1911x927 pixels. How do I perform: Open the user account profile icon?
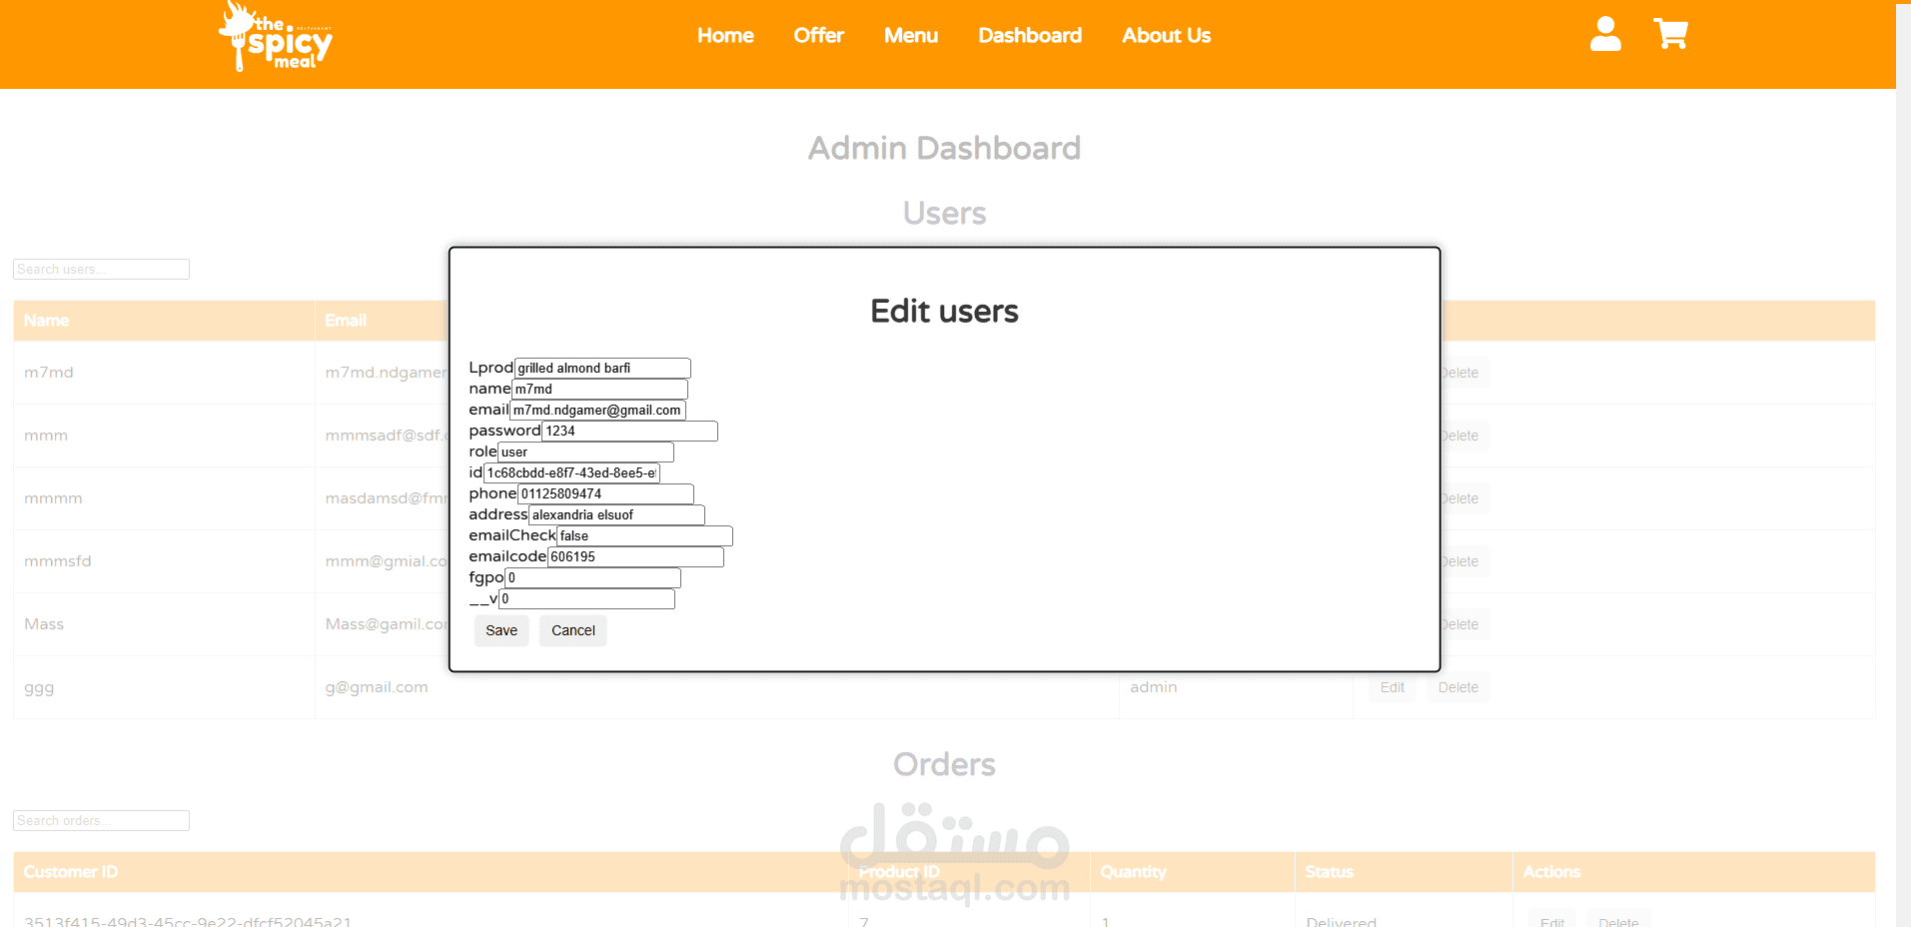tap(1605, 34)
